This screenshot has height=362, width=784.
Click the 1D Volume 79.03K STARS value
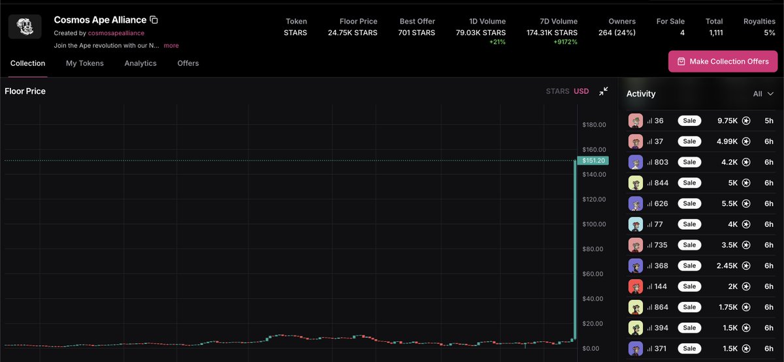[480, 33]
